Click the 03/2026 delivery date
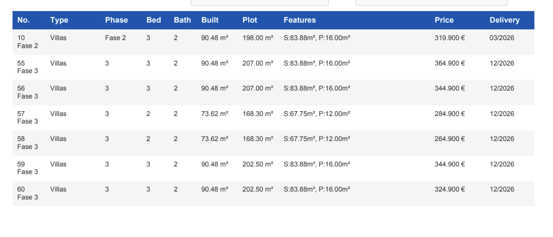Viewport: 553px width, 237px height. (502, 38)
